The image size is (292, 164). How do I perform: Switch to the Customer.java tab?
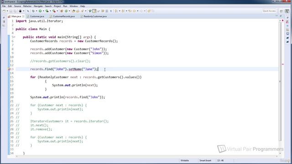click(36, 16)
